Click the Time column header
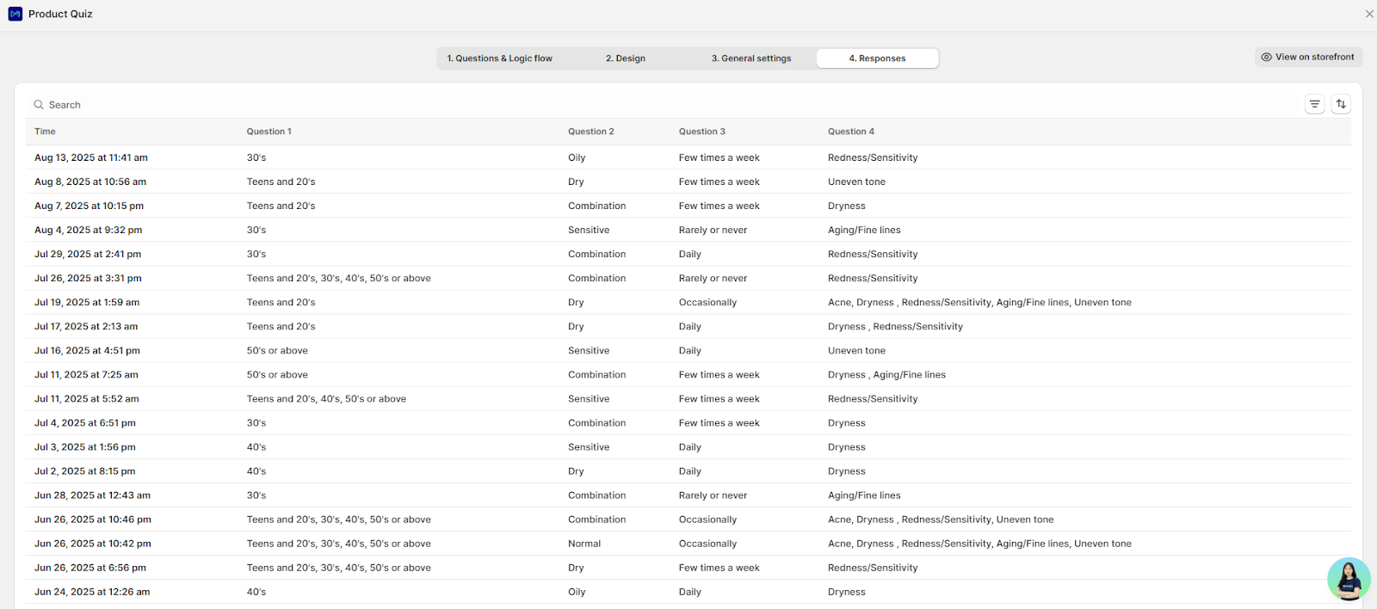The image size is (1377, 609). [45, 132]
